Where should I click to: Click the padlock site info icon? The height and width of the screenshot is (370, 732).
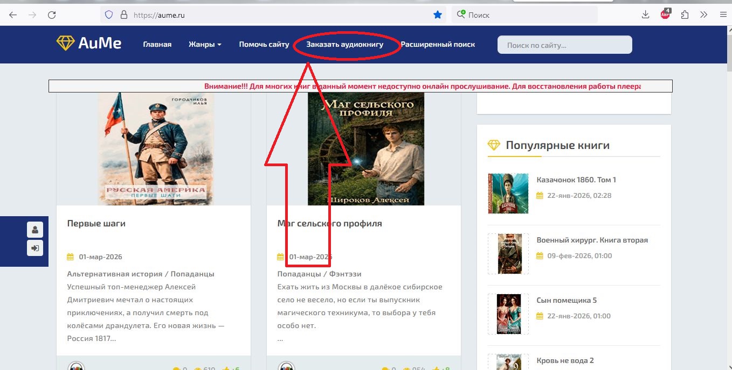(123, 15)
